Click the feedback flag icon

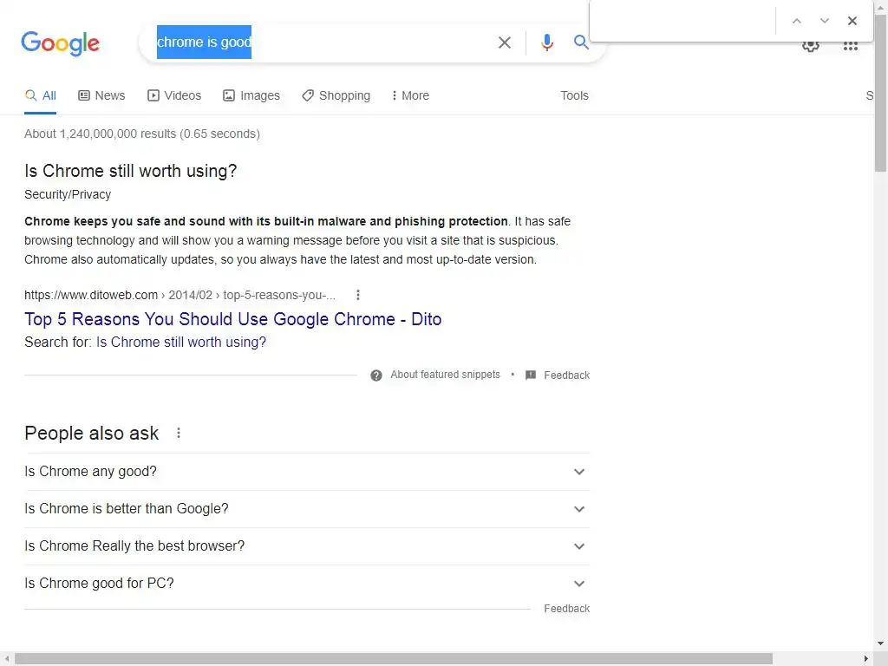(x=531, y=375)
